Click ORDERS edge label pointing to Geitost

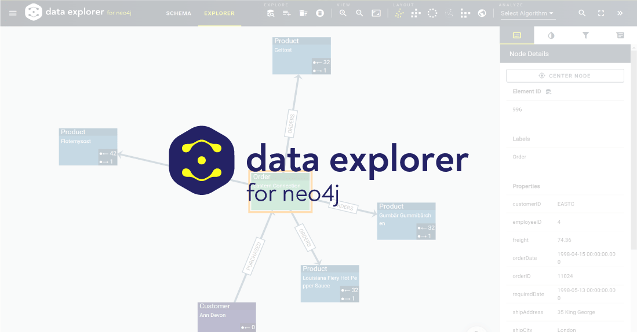pyautogui.click(x=291, y=124)
